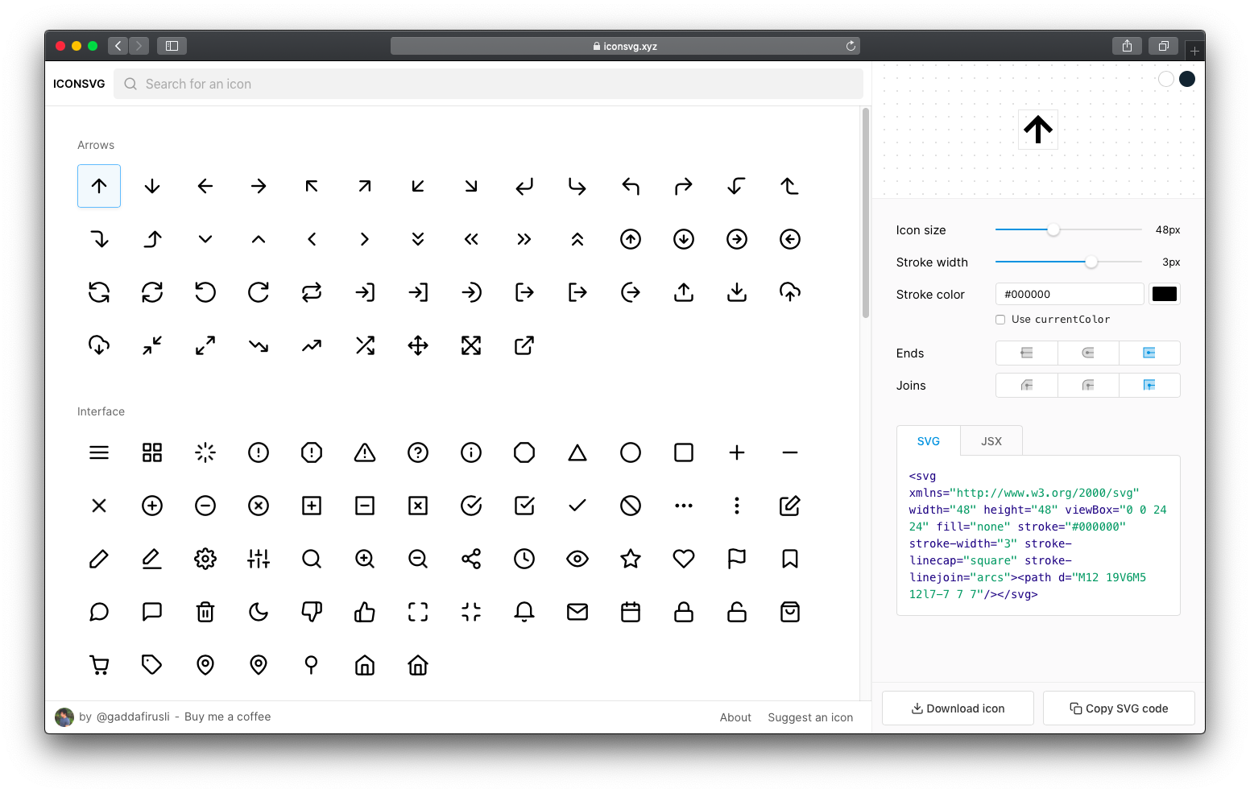The width and height of the screenshot is (1250, 793).
Task: Switch to the SVG code tab
Action: click(x=929, y=441)
